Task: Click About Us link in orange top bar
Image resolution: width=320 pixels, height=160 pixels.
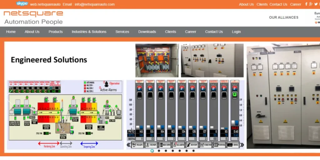Action: click(246, 4)
